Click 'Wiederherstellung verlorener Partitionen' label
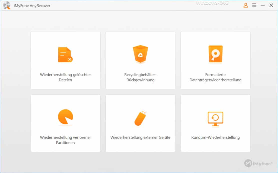The image size is (278, 173). point(65,140)
